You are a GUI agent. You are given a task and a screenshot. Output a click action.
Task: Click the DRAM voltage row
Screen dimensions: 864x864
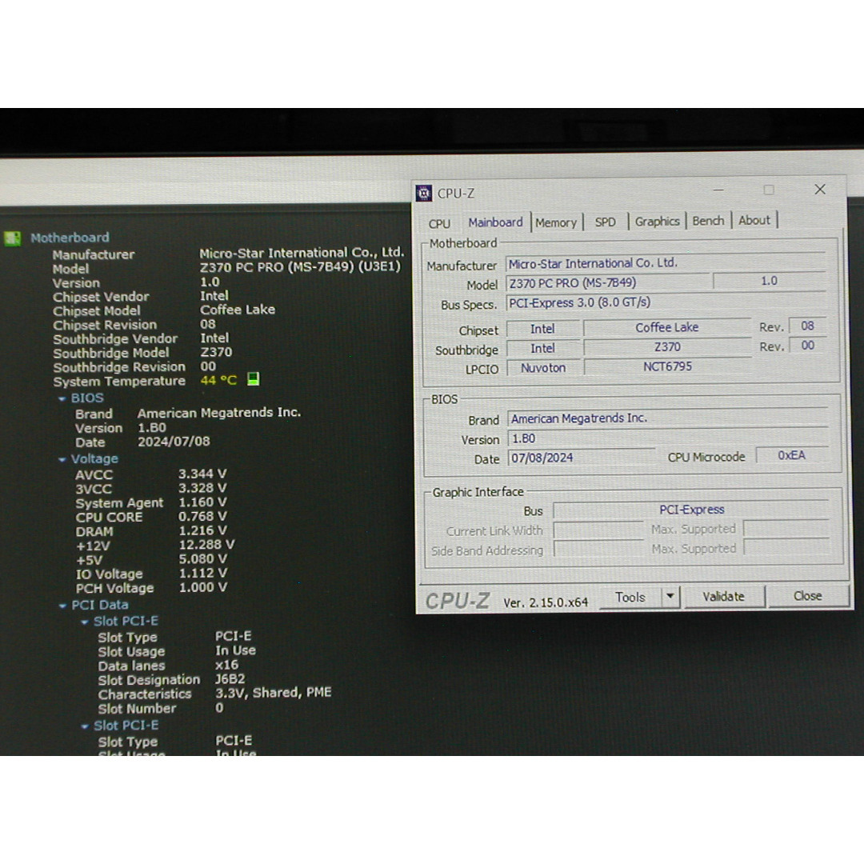click(151, 531)
